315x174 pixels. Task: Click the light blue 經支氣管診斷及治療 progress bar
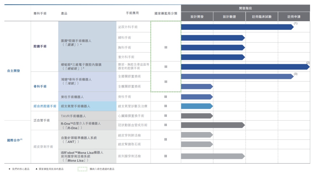tap(197, 106)
